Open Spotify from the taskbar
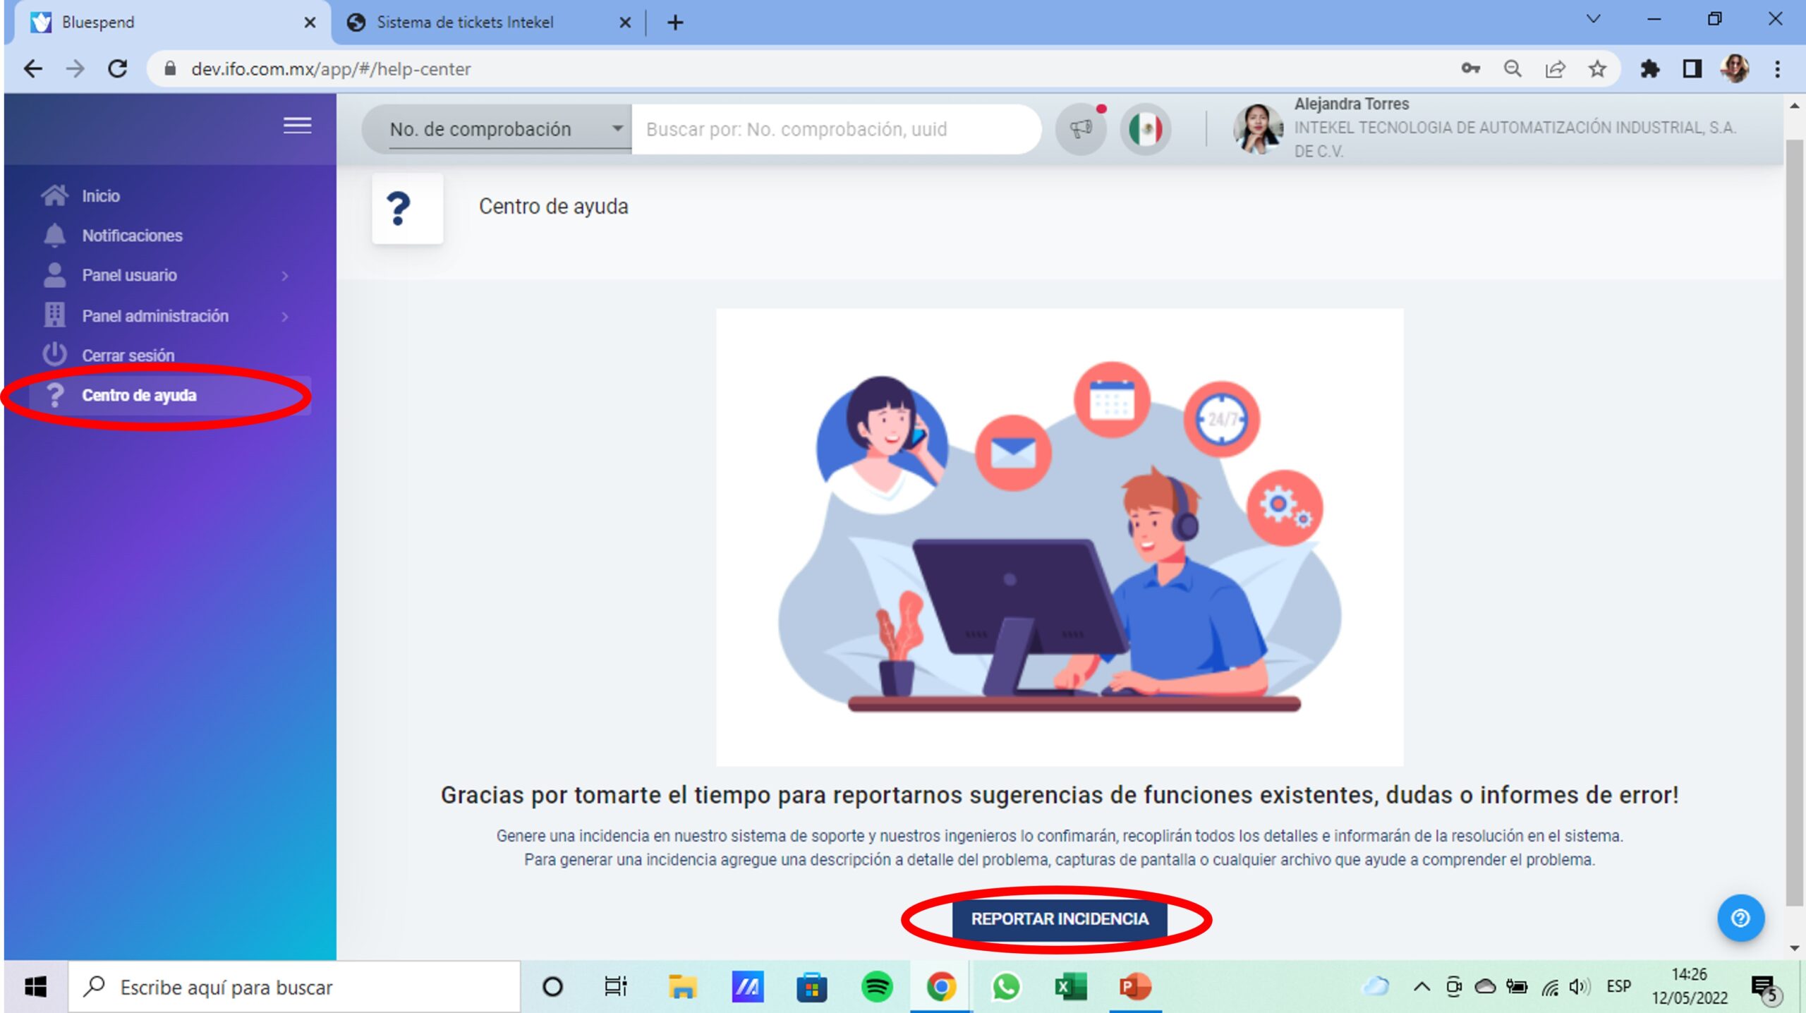The height and width of the screenshot is (1013, 1806). [x=877, y=986]
